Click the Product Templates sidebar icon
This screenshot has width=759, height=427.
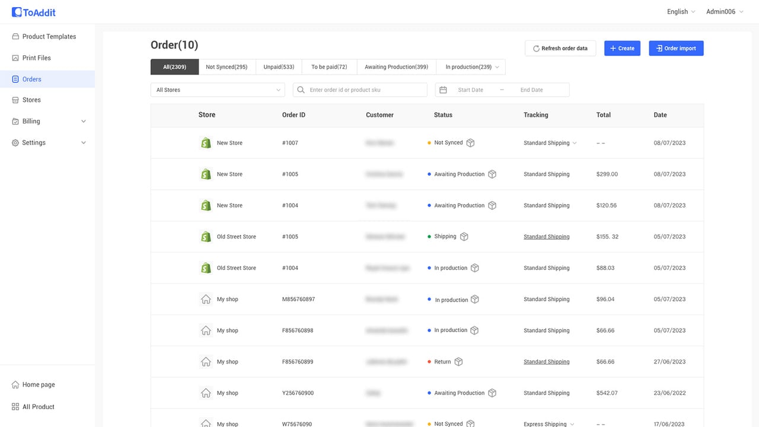tap(15, 37)
